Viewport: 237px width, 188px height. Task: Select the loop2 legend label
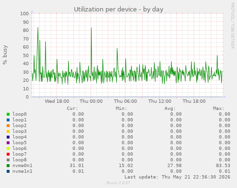(x=20, y=126)
